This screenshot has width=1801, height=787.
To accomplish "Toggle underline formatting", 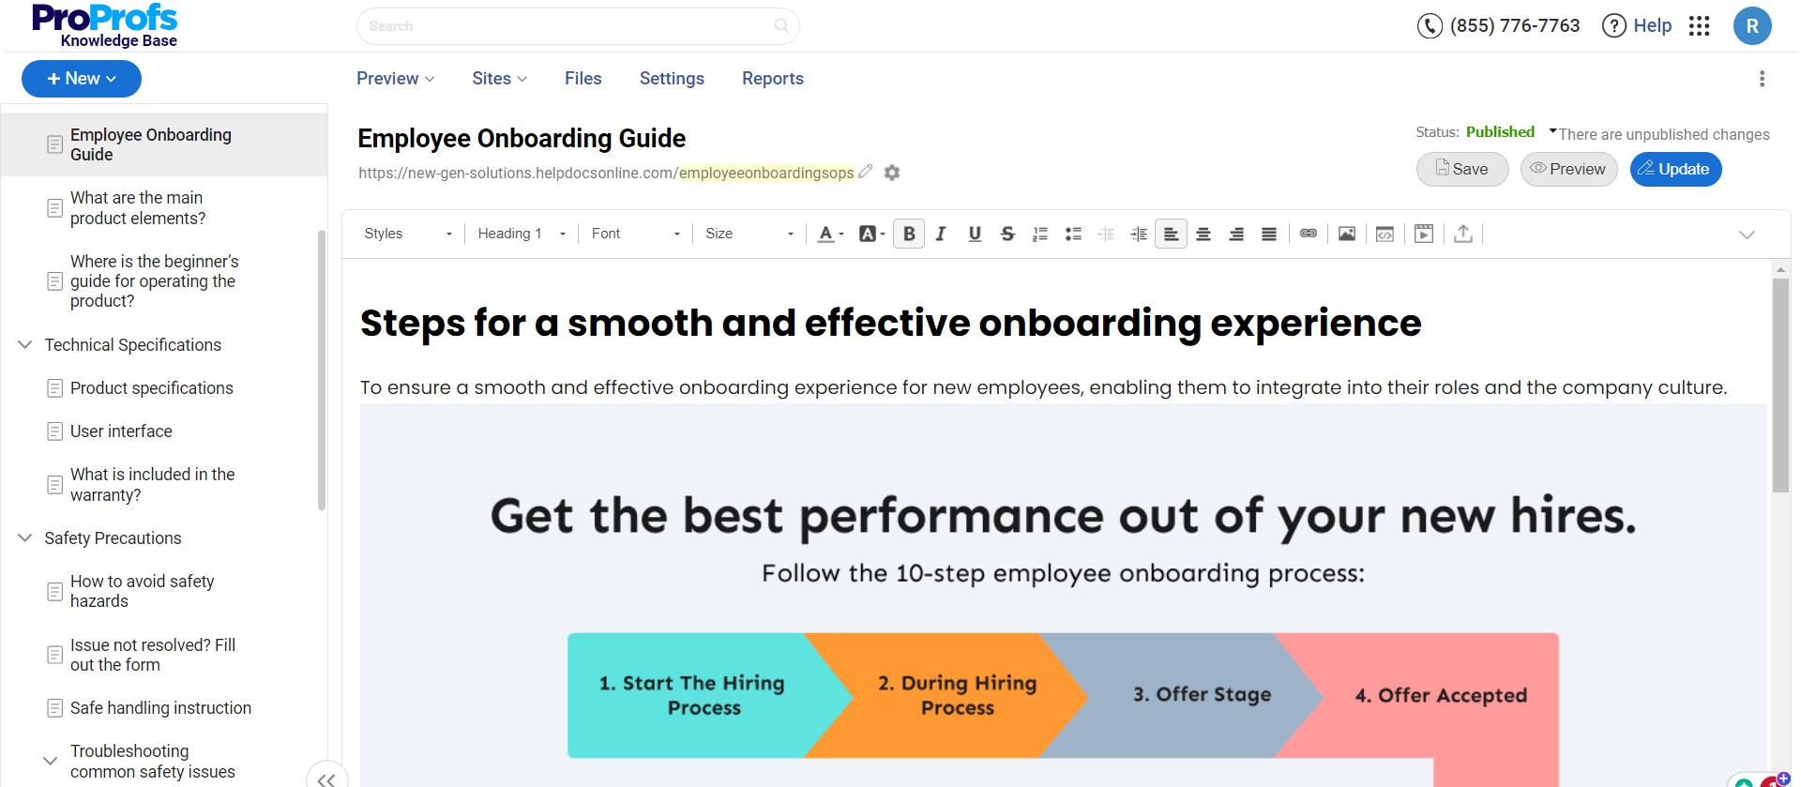I will click(x=975, y=234).
